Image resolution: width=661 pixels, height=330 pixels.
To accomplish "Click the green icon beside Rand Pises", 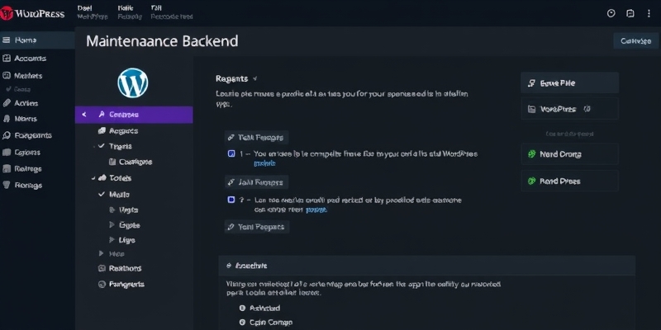I will [x=532, y=181].
